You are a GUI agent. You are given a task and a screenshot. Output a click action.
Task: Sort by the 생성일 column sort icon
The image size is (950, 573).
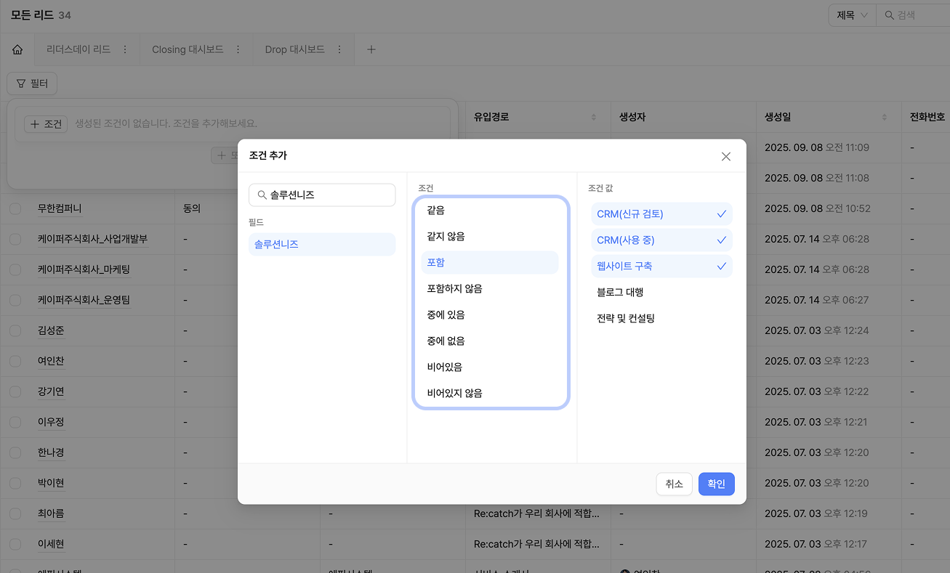coord(884,118)
